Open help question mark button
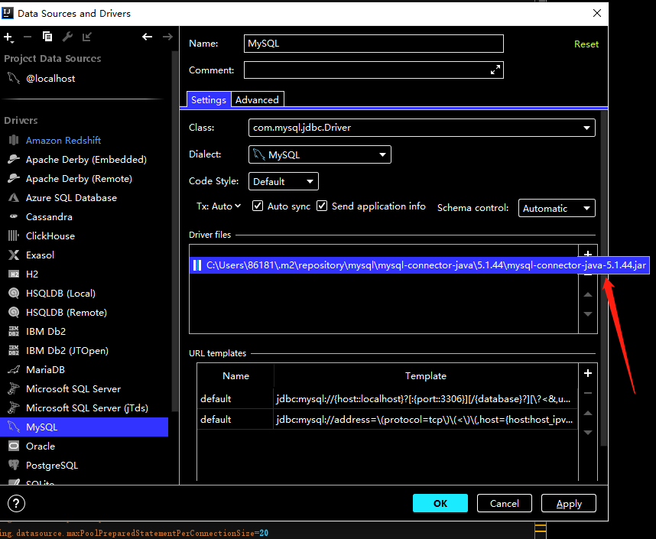 point(16,503)
